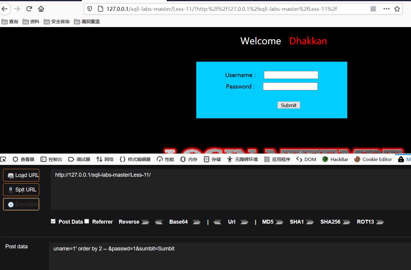Image resolution: width=411 pixels, height=270 pixels.
Task: Apply ROT13 encoding arrow
Action: (x=380, y=222)
